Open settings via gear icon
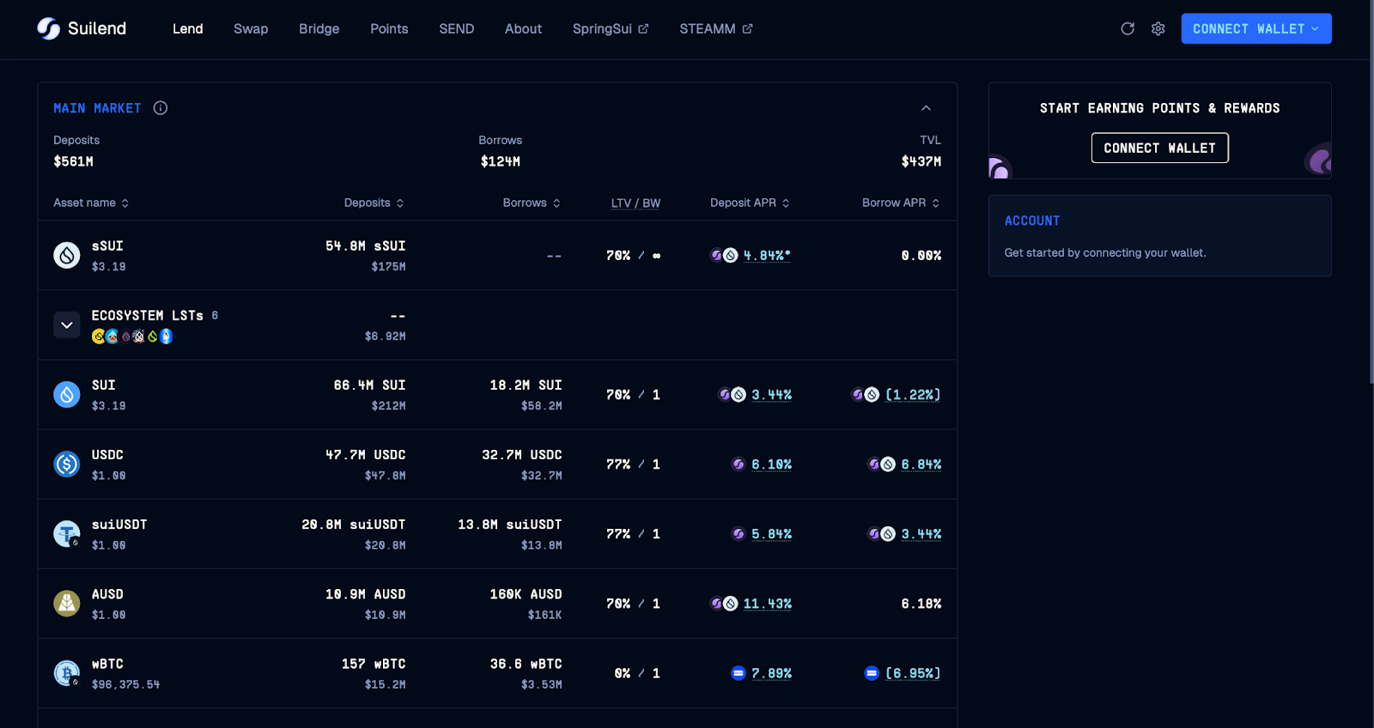Viewport: 1374px width, 728px height. [x=1158, y=28]
